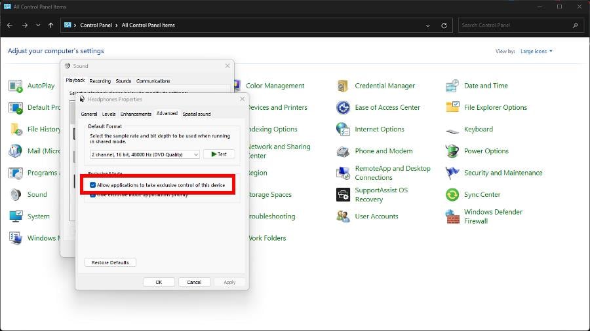
Task: Switch to the Spatial sound tab
Action: click(x=197, y=114)
